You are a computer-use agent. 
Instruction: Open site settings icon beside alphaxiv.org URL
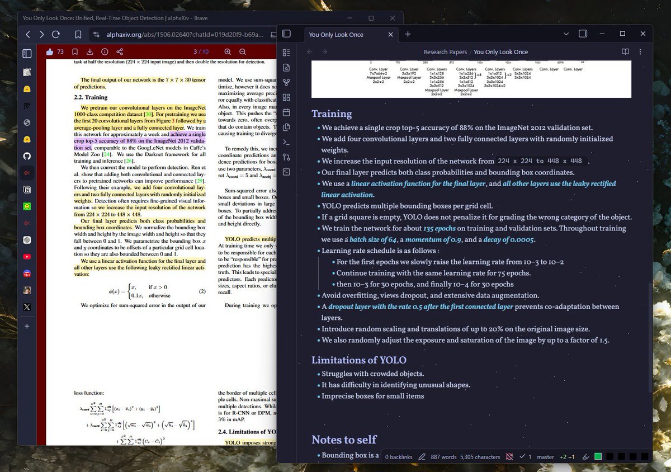coord(96,35)
